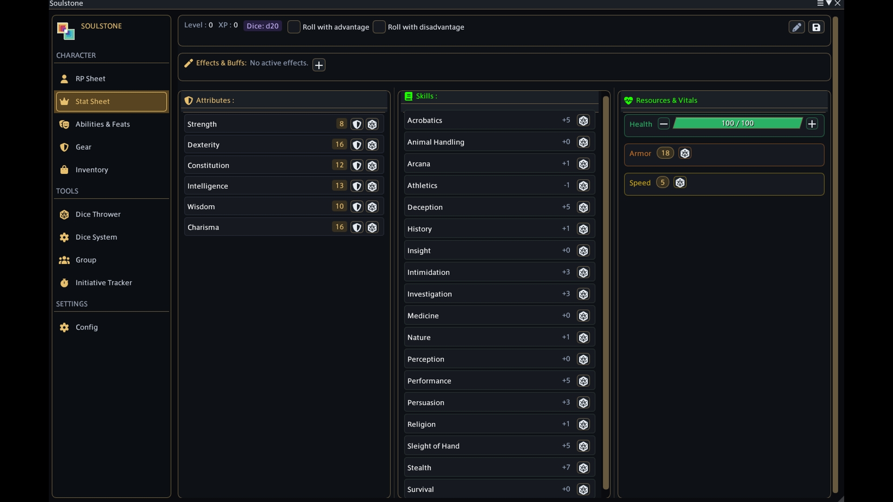Click the Dexterity shield save icon
This screenshot has height=502, width=893.
357,145
